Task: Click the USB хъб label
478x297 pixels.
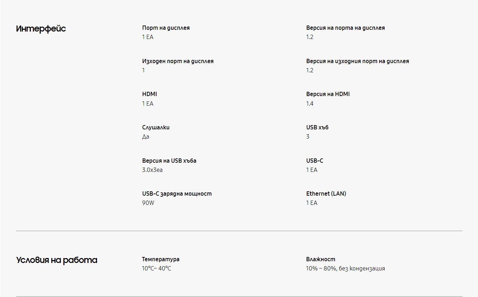Action: click(317, 127)
